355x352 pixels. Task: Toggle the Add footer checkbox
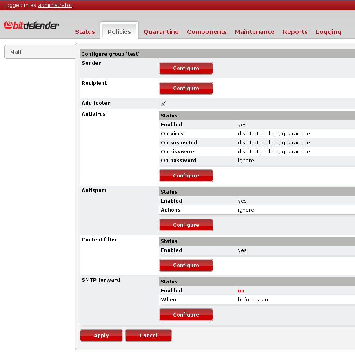click(x=163, y=104)
